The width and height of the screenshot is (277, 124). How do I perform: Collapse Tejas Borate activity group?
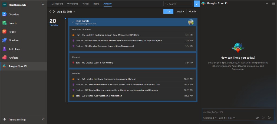72,22
